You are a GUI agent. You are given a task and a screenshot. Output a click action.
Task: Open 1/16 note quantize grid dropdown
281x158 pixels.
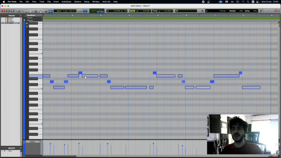(x=223, y=11)
